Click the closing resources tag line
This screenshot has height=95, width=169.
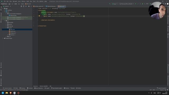point(42,26)
